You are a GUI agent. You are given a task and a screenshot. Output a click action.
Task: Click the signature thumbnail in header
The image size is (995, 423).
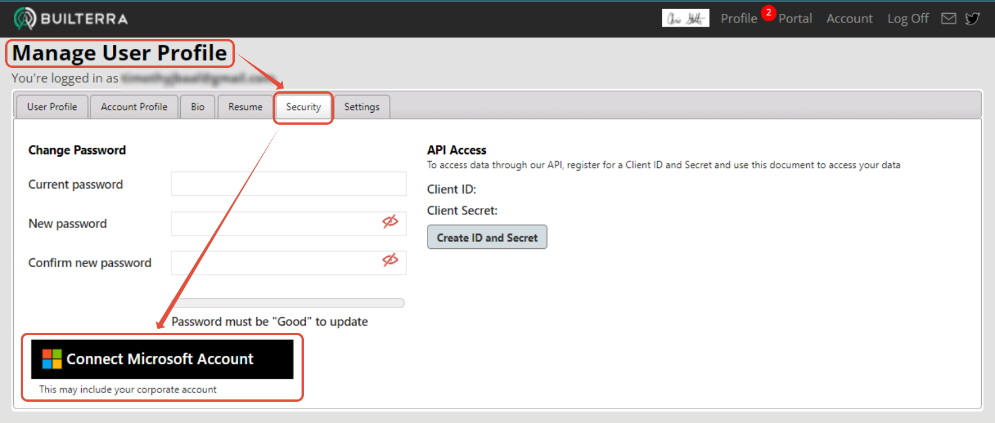click(x=685, y=18)
